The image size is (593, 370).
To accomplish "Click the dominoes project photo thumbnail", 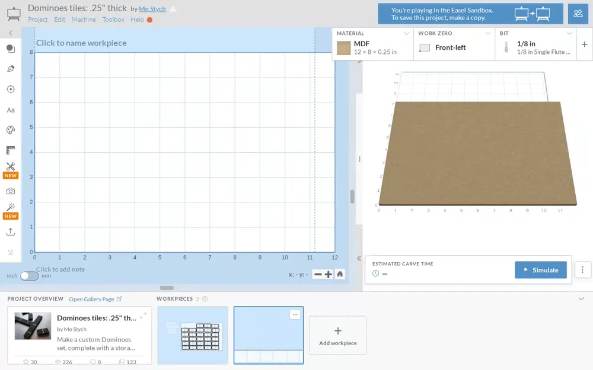I will (33, 326).
